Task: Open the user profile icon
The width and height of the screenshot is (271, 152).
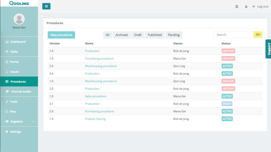Action: pos(246,6)
